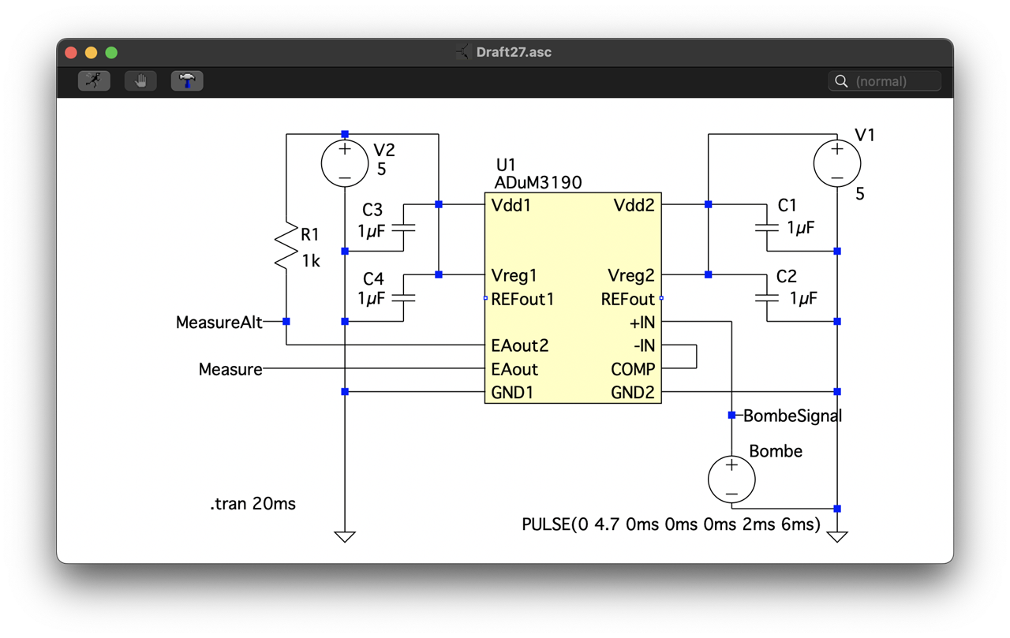Open the hammer settings tool
Image resolution: width=1010 pixels, height=638 pixels.
click(x=187, y=80)
